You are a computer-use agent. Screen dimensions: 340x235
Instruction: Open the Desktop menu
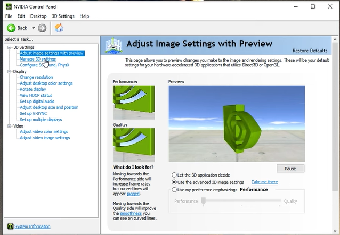click(x=38, y=16)
